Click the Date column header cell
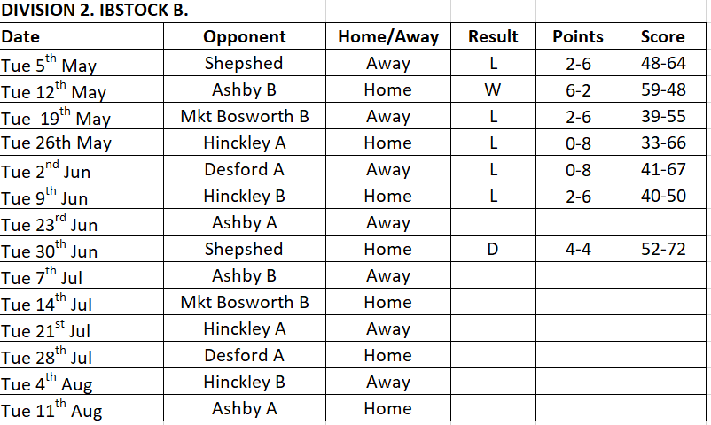This screenshot has height=425, width=711. coord(82,36)
